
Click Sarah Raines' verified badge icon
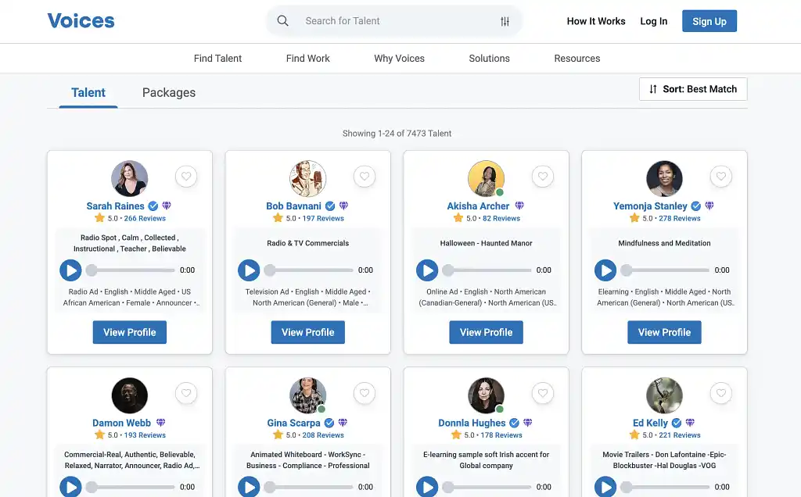153,206
